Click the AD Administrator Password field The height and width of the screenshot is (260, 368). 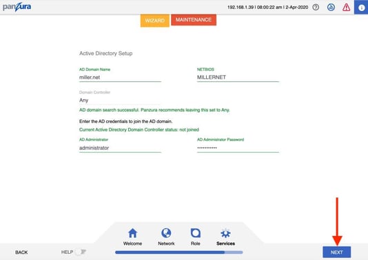click(238, 148)
